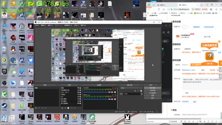Viewport: 222px width, 125px height.
Task: Mute the 麦克风/Aux speaker icon
Action: pos(112,99)
